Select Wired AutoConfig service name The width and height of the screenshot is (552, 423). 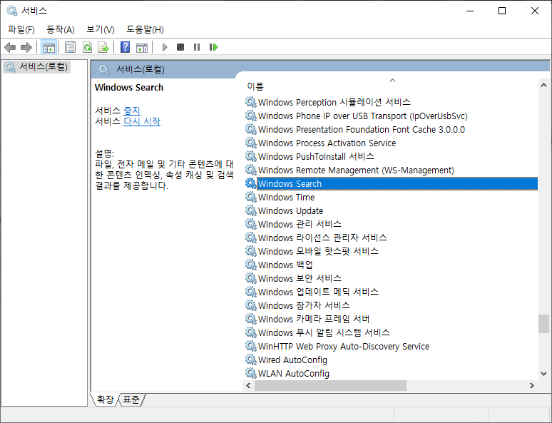292,360
